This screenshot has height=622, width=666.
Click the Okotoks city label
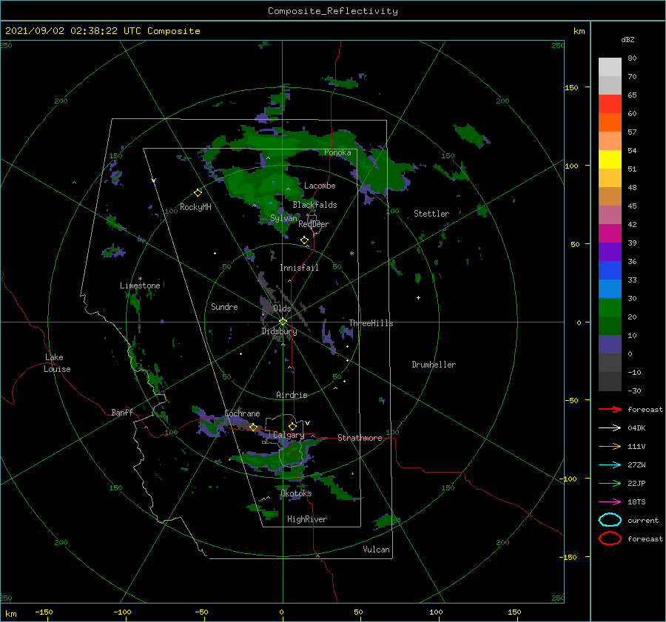click(296, 493)
